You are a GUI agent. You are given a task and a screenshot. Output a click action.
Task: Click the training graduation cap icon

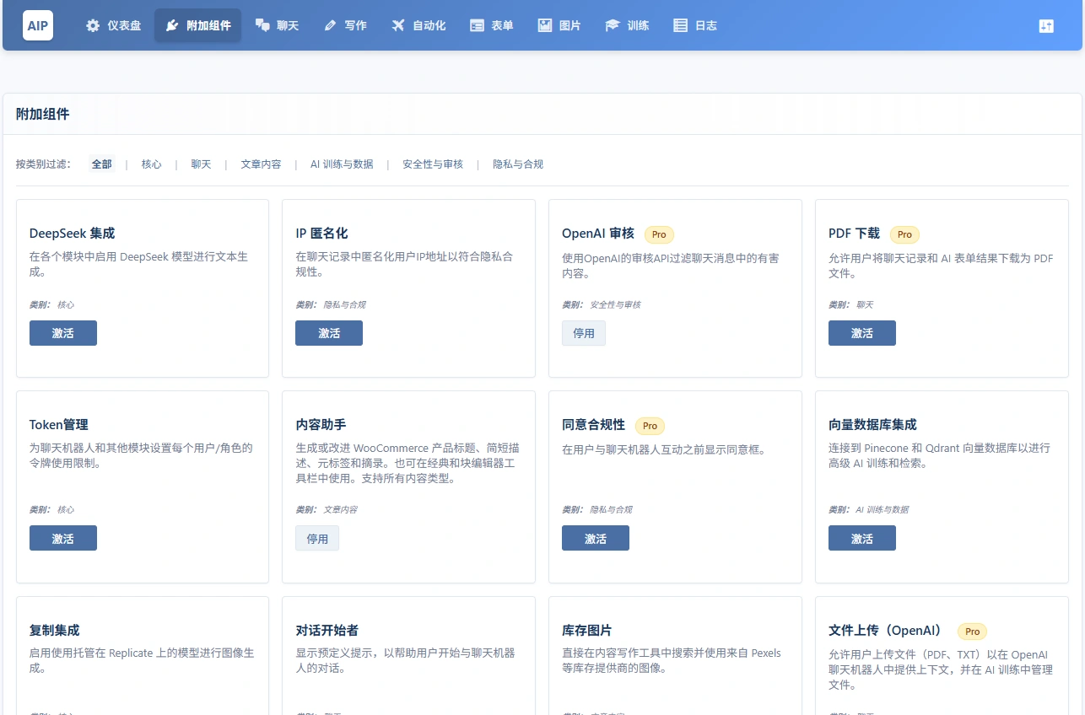click(x=613, y=25)
